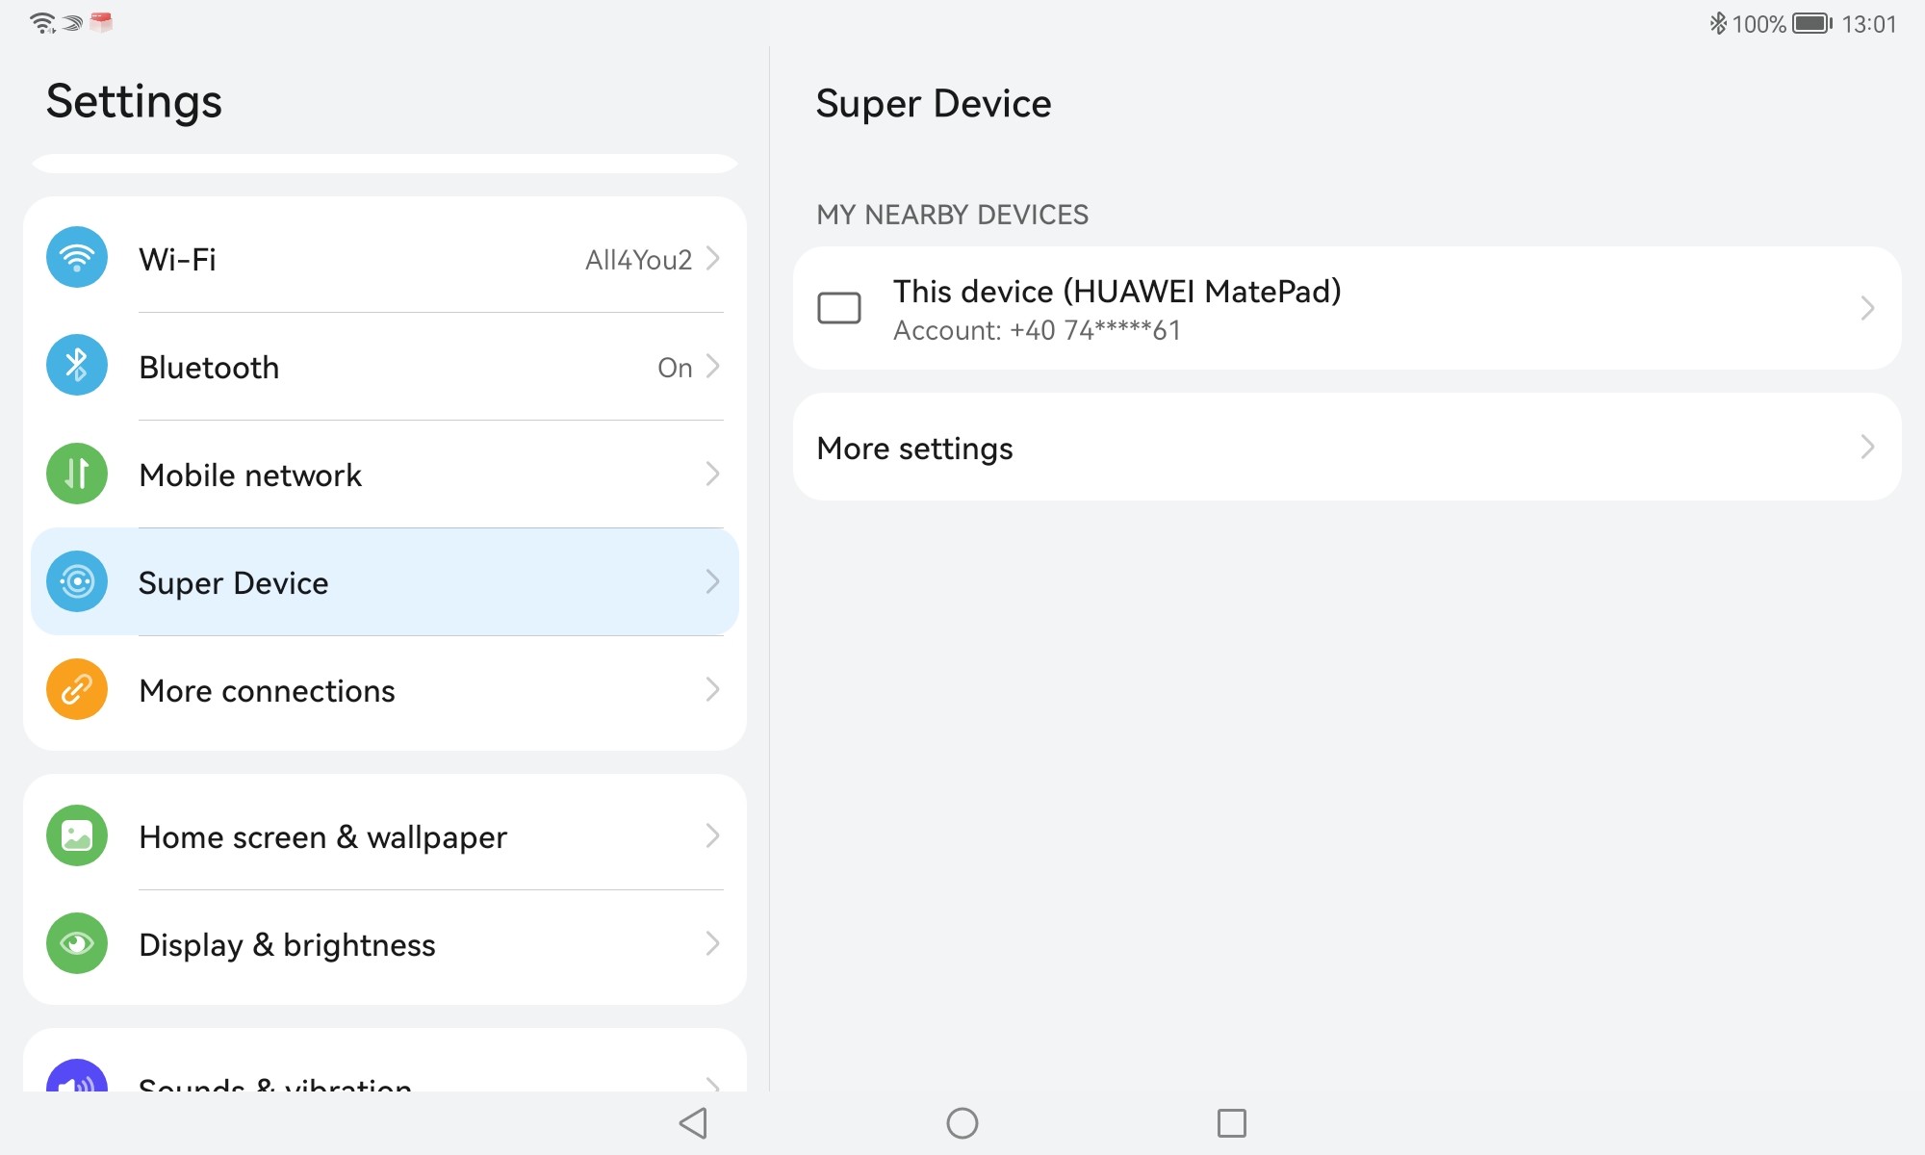Select Mobile network settings entry
The image size is (1925, 1155).
click(x=250, y=475)
